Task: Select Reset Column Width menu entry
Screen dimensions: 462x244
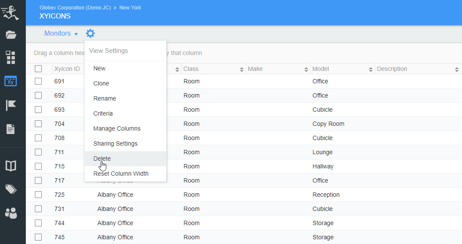Action: pyautogui.click(x=125, y=174)
